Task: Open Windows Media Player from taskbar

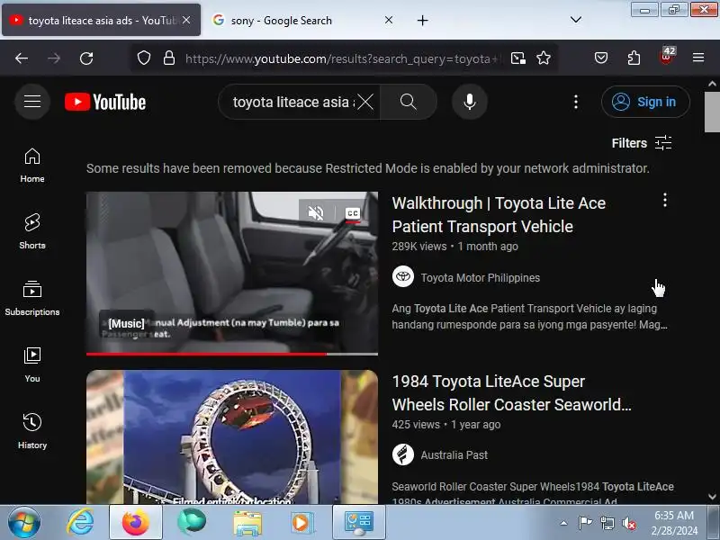Action: click(302, 523)
